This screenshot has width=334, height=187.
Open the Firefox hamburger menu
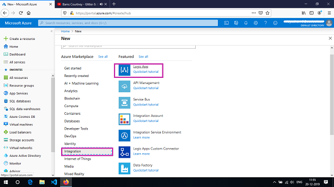point(329,13)
